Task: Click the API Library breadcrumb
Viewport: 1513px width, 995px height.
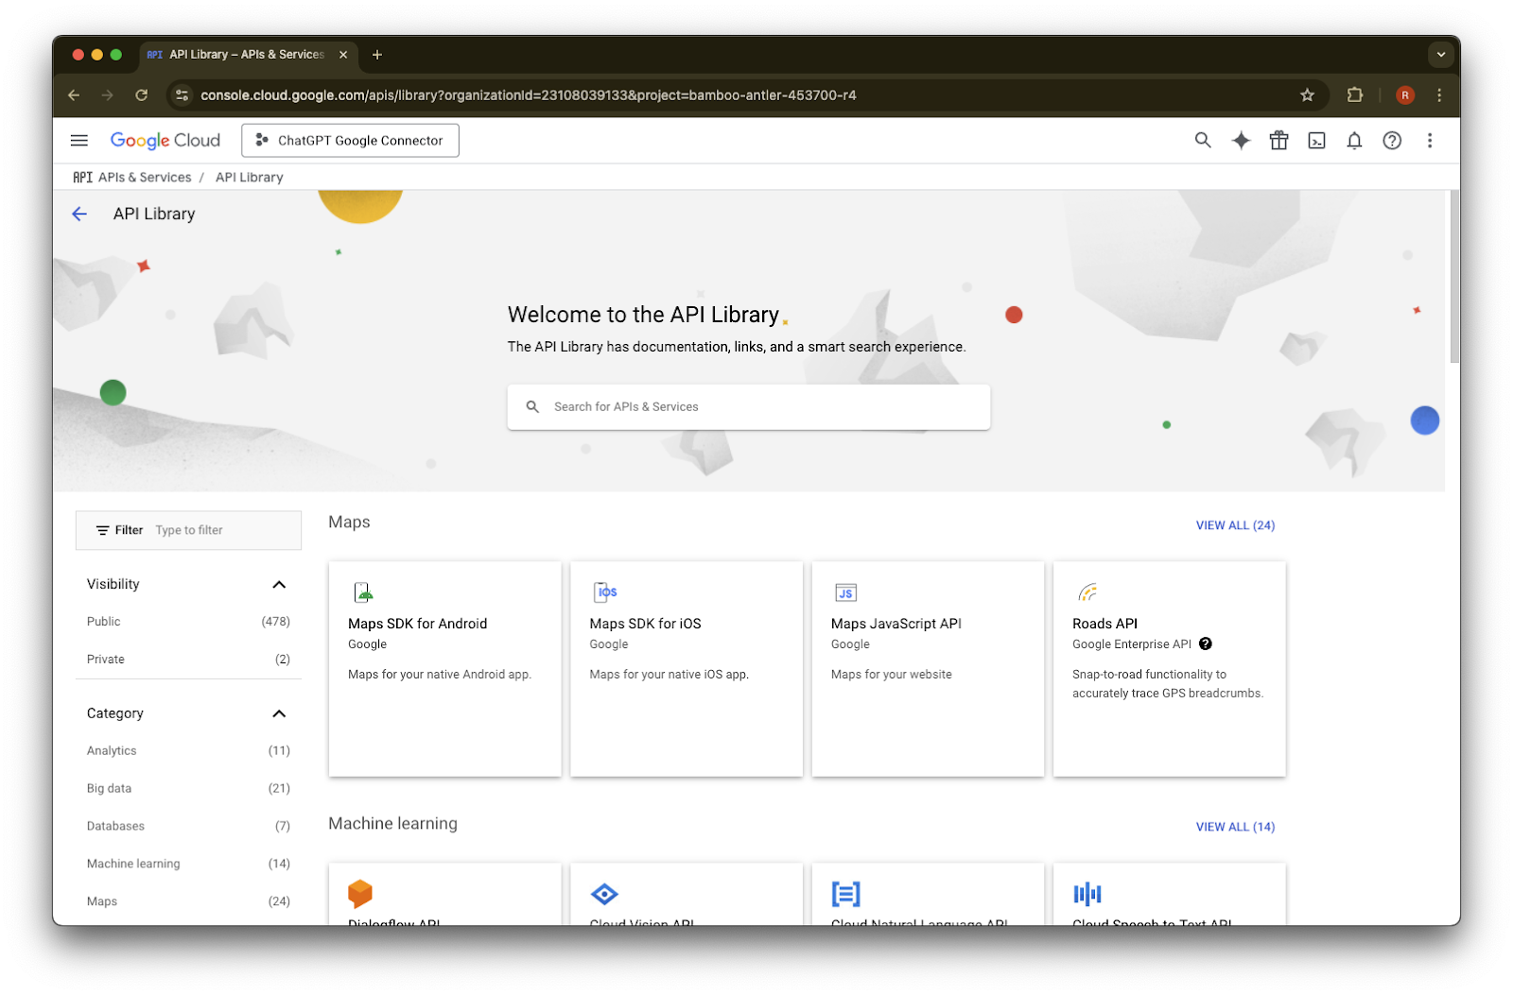Action: pyautogui.click(x=250, y=178)
